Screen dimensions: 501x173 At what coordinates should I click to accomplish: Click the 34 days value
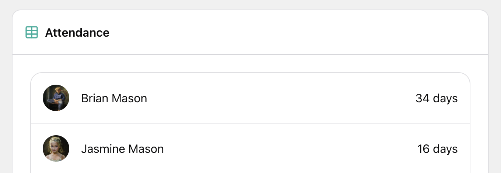437,98
